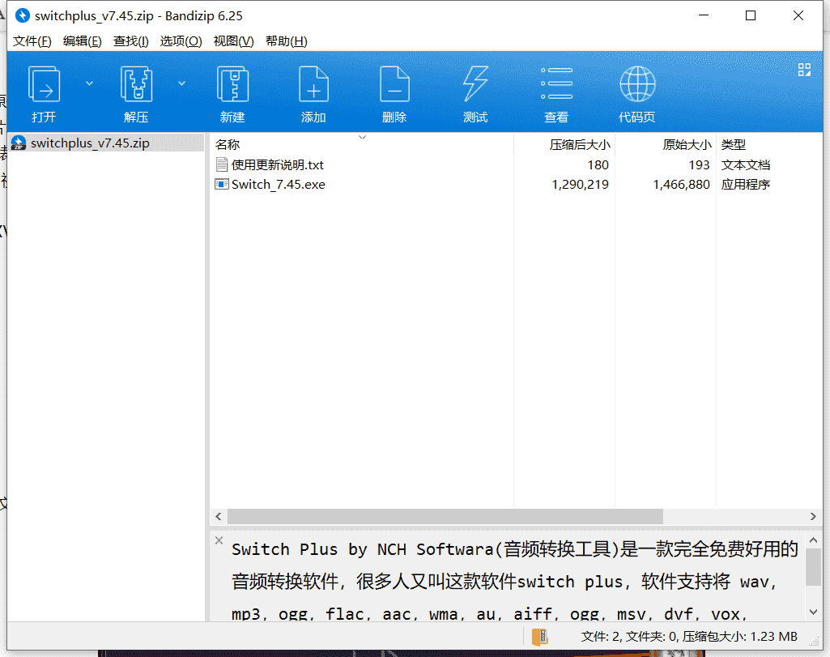Click the status bar file count text
Screen dimensions: 830x657
click(689, 637)
